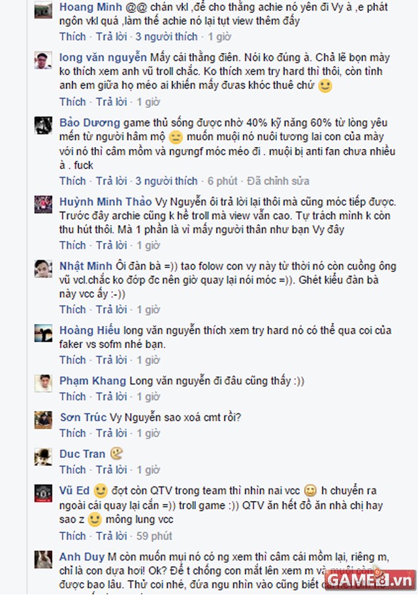Open Bảo Dương's avatar image
The image size is (418, 595).
(x=43, y=125)
